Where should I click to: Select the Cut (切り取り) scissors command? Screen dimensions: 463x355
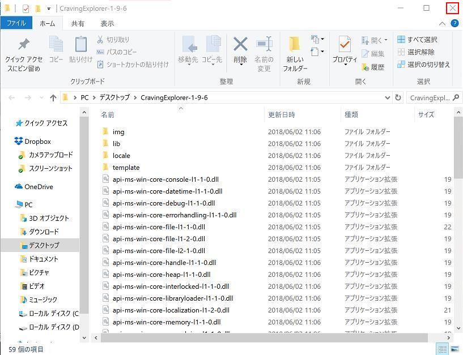[113, 40]
